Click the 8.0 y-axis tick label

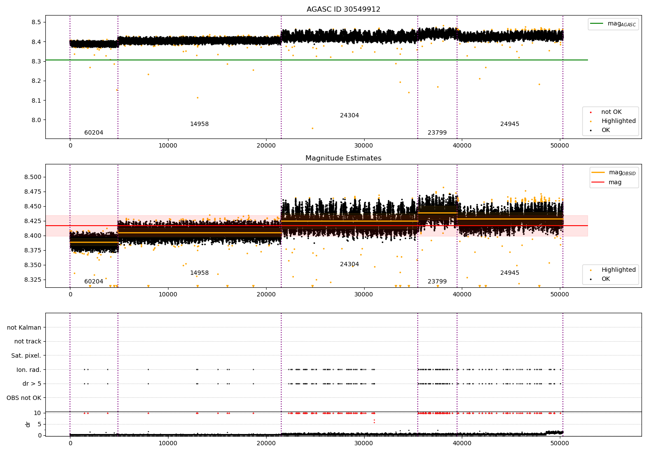(36, 120)
